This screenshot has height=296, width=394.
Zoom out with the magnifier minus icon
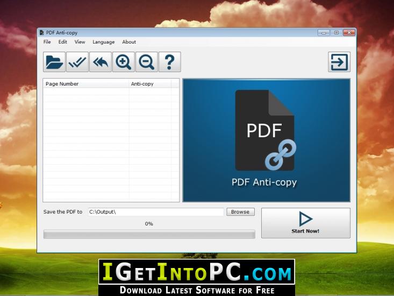tap(147, 62)
